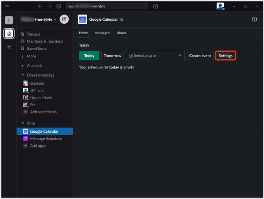The image size is (264, 199).
Task: Star the Google Calendar app
Action: [122, 20]
